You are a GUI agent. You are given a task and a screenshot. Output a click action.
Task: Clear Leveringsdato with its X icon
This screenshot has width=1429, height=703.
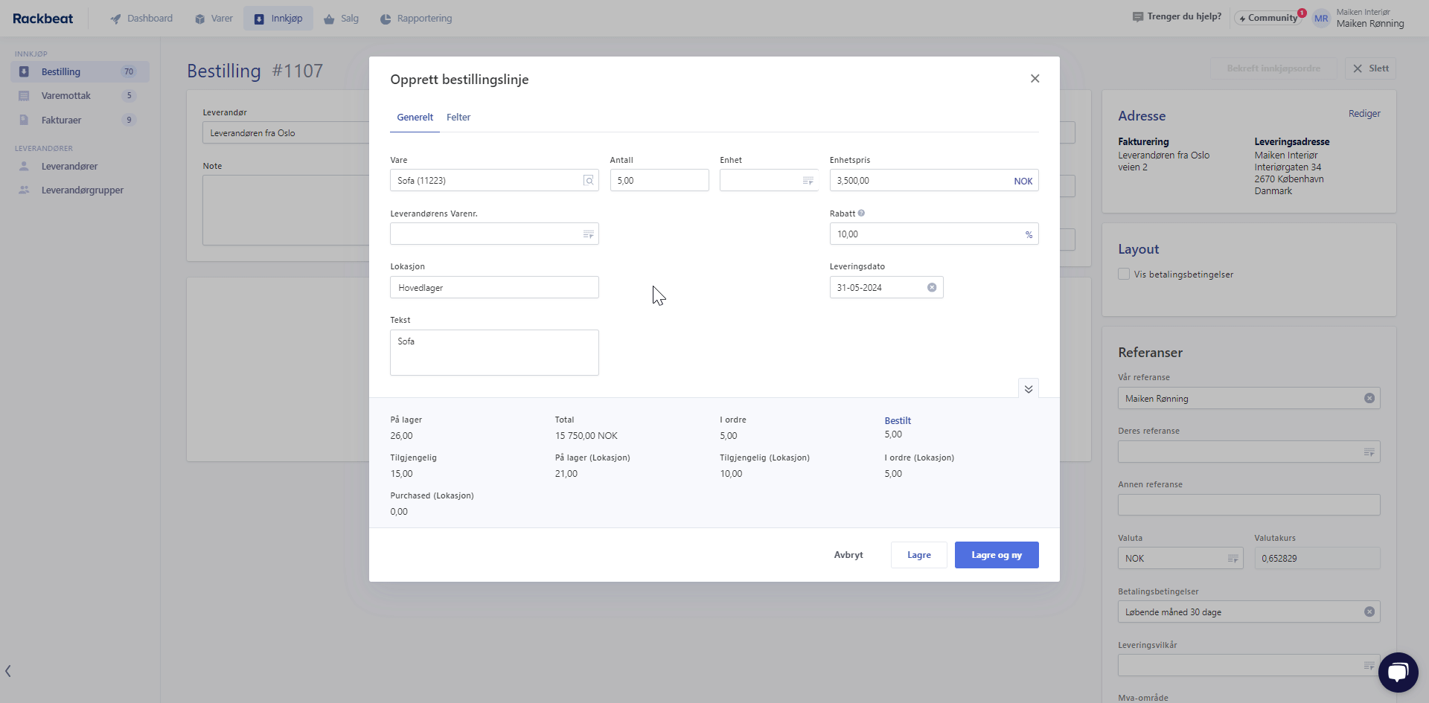pyautogui.click(x=932, y=287)
